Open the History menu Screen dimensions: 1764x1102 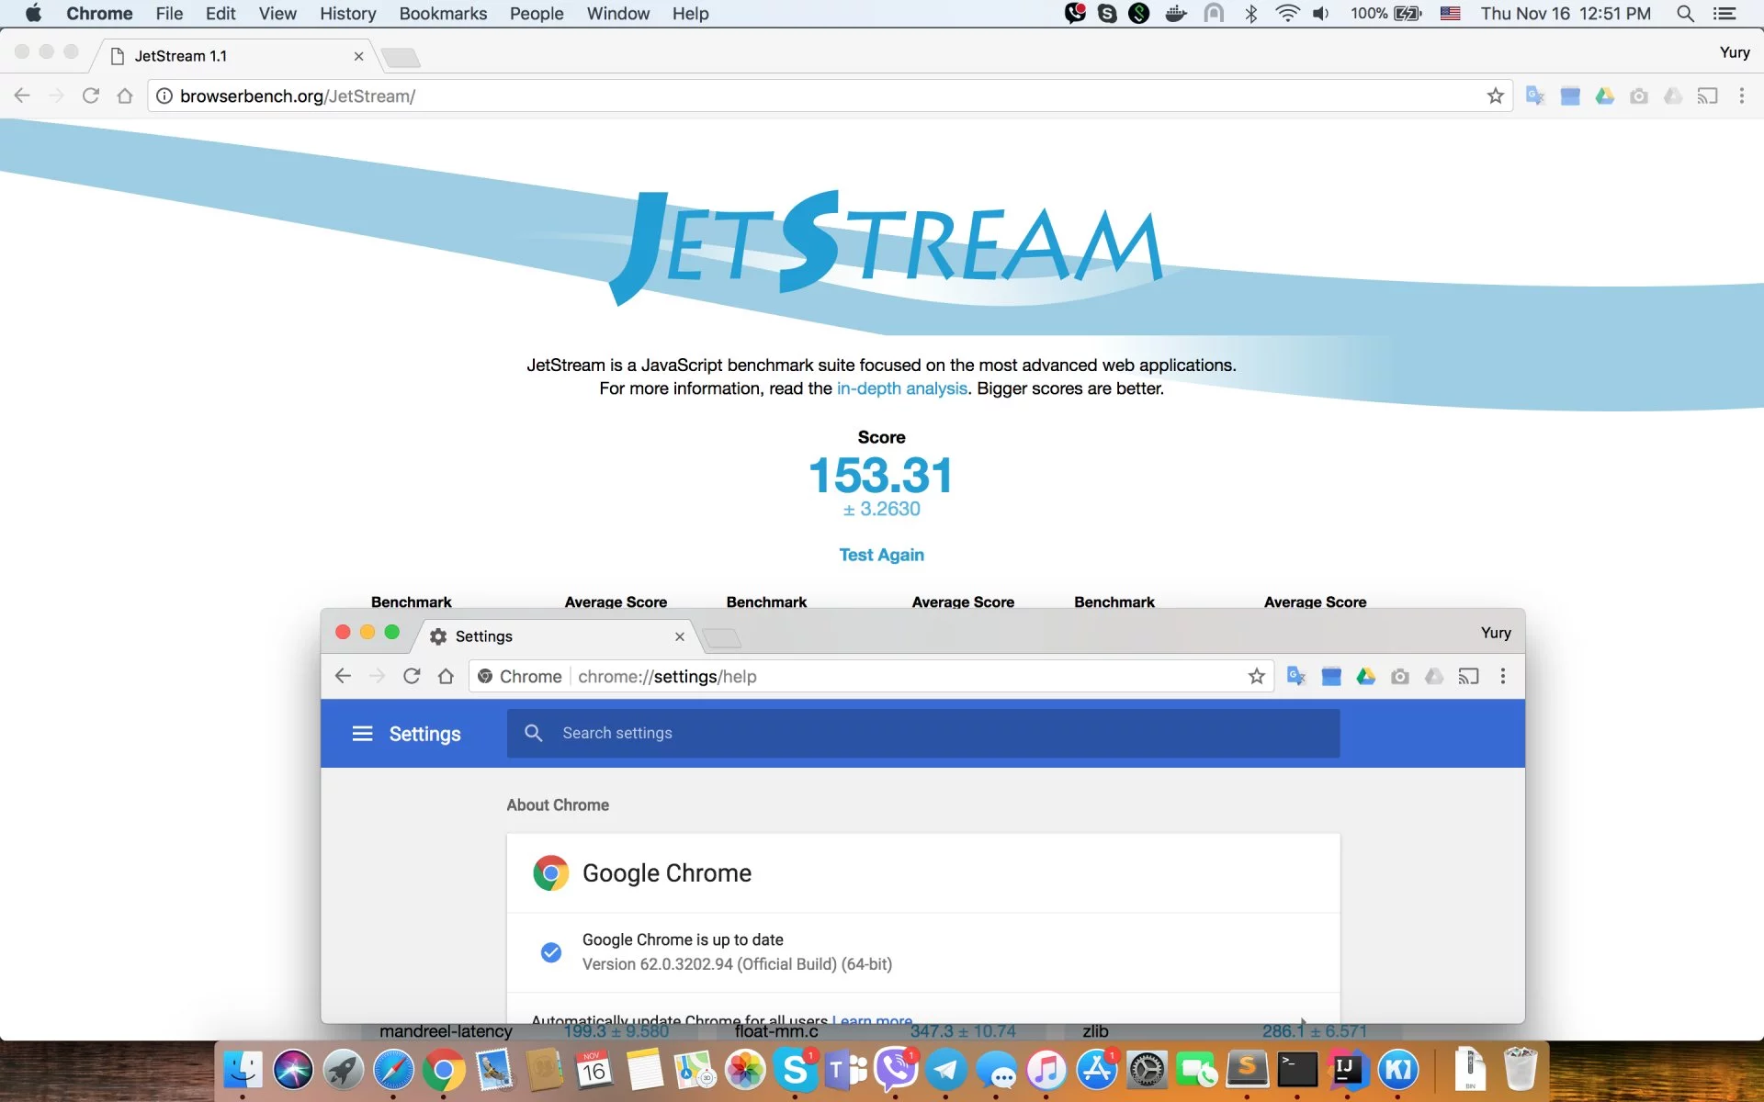point(347,14)
